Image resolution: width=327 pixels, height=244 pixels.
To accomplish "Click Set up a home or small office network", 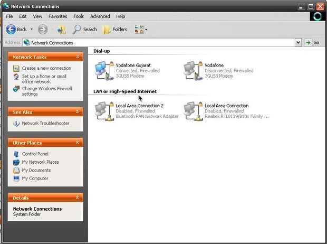I will pyautogui.click(x=44, y=79).
